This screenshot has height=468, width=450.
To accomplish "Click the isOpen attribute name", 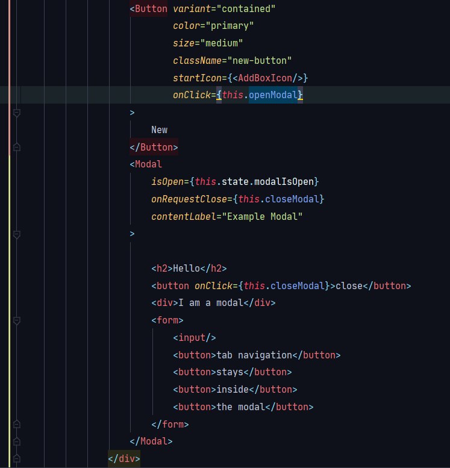I will pyautogui.click(x=167, y=181).
